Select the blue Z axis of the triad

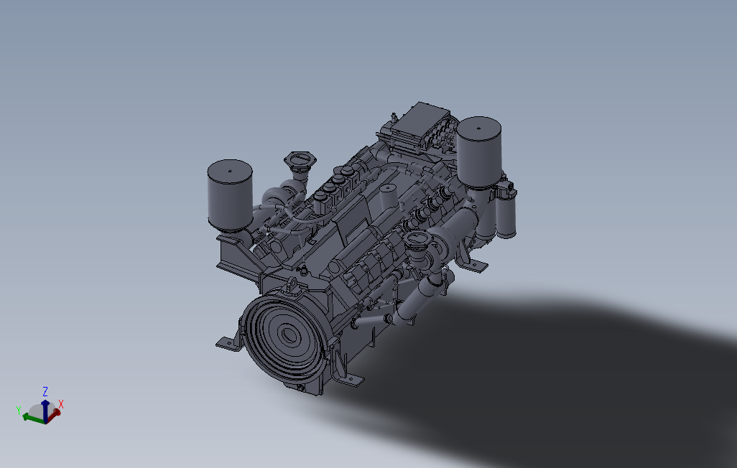point(45,411)
